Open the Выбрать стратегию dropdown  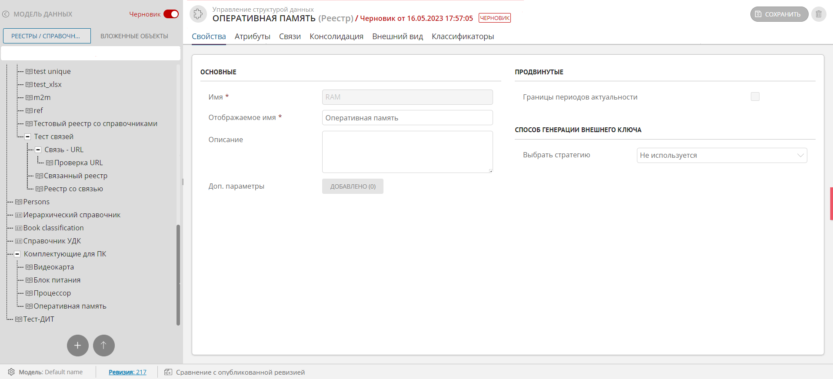[721, 156]
